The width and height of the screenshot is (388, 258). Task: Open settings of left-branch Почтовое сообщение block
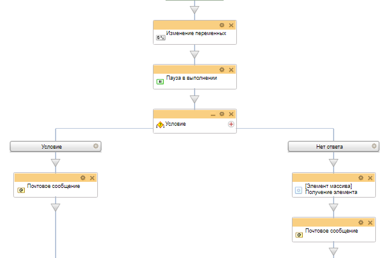coord(83,178)
